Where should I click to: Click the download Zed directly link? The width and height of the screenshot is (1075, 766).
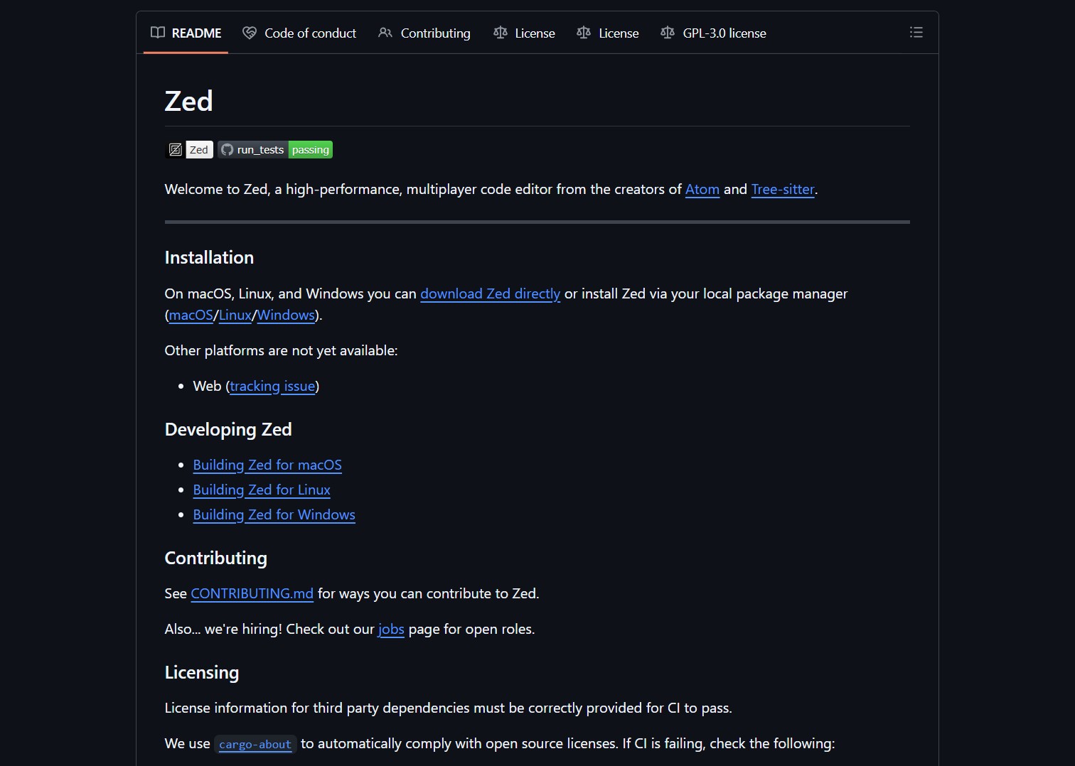490,294
